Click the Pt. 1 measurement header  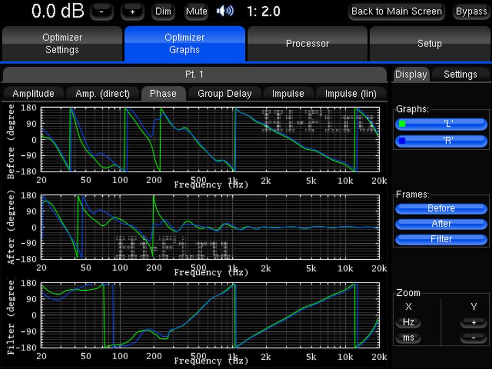194,74
